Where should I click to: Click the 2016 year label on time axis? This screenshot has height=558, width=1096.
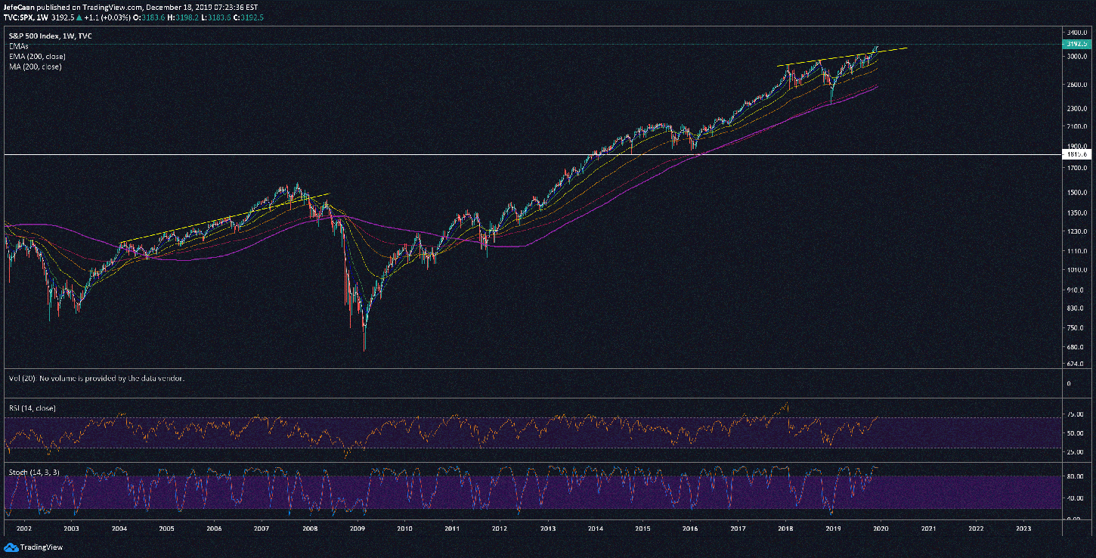tap(690, 529)
